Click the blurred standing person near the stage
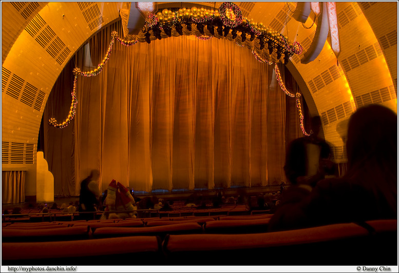The width and height of the screenshot is (399, 273). (x=89, y=192)
